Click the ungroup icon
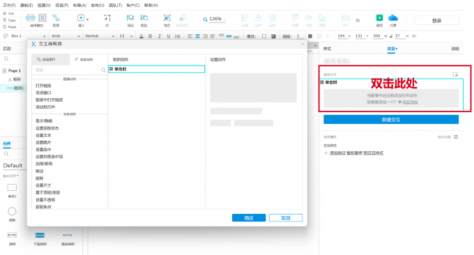474x255 pixels. 183,18
